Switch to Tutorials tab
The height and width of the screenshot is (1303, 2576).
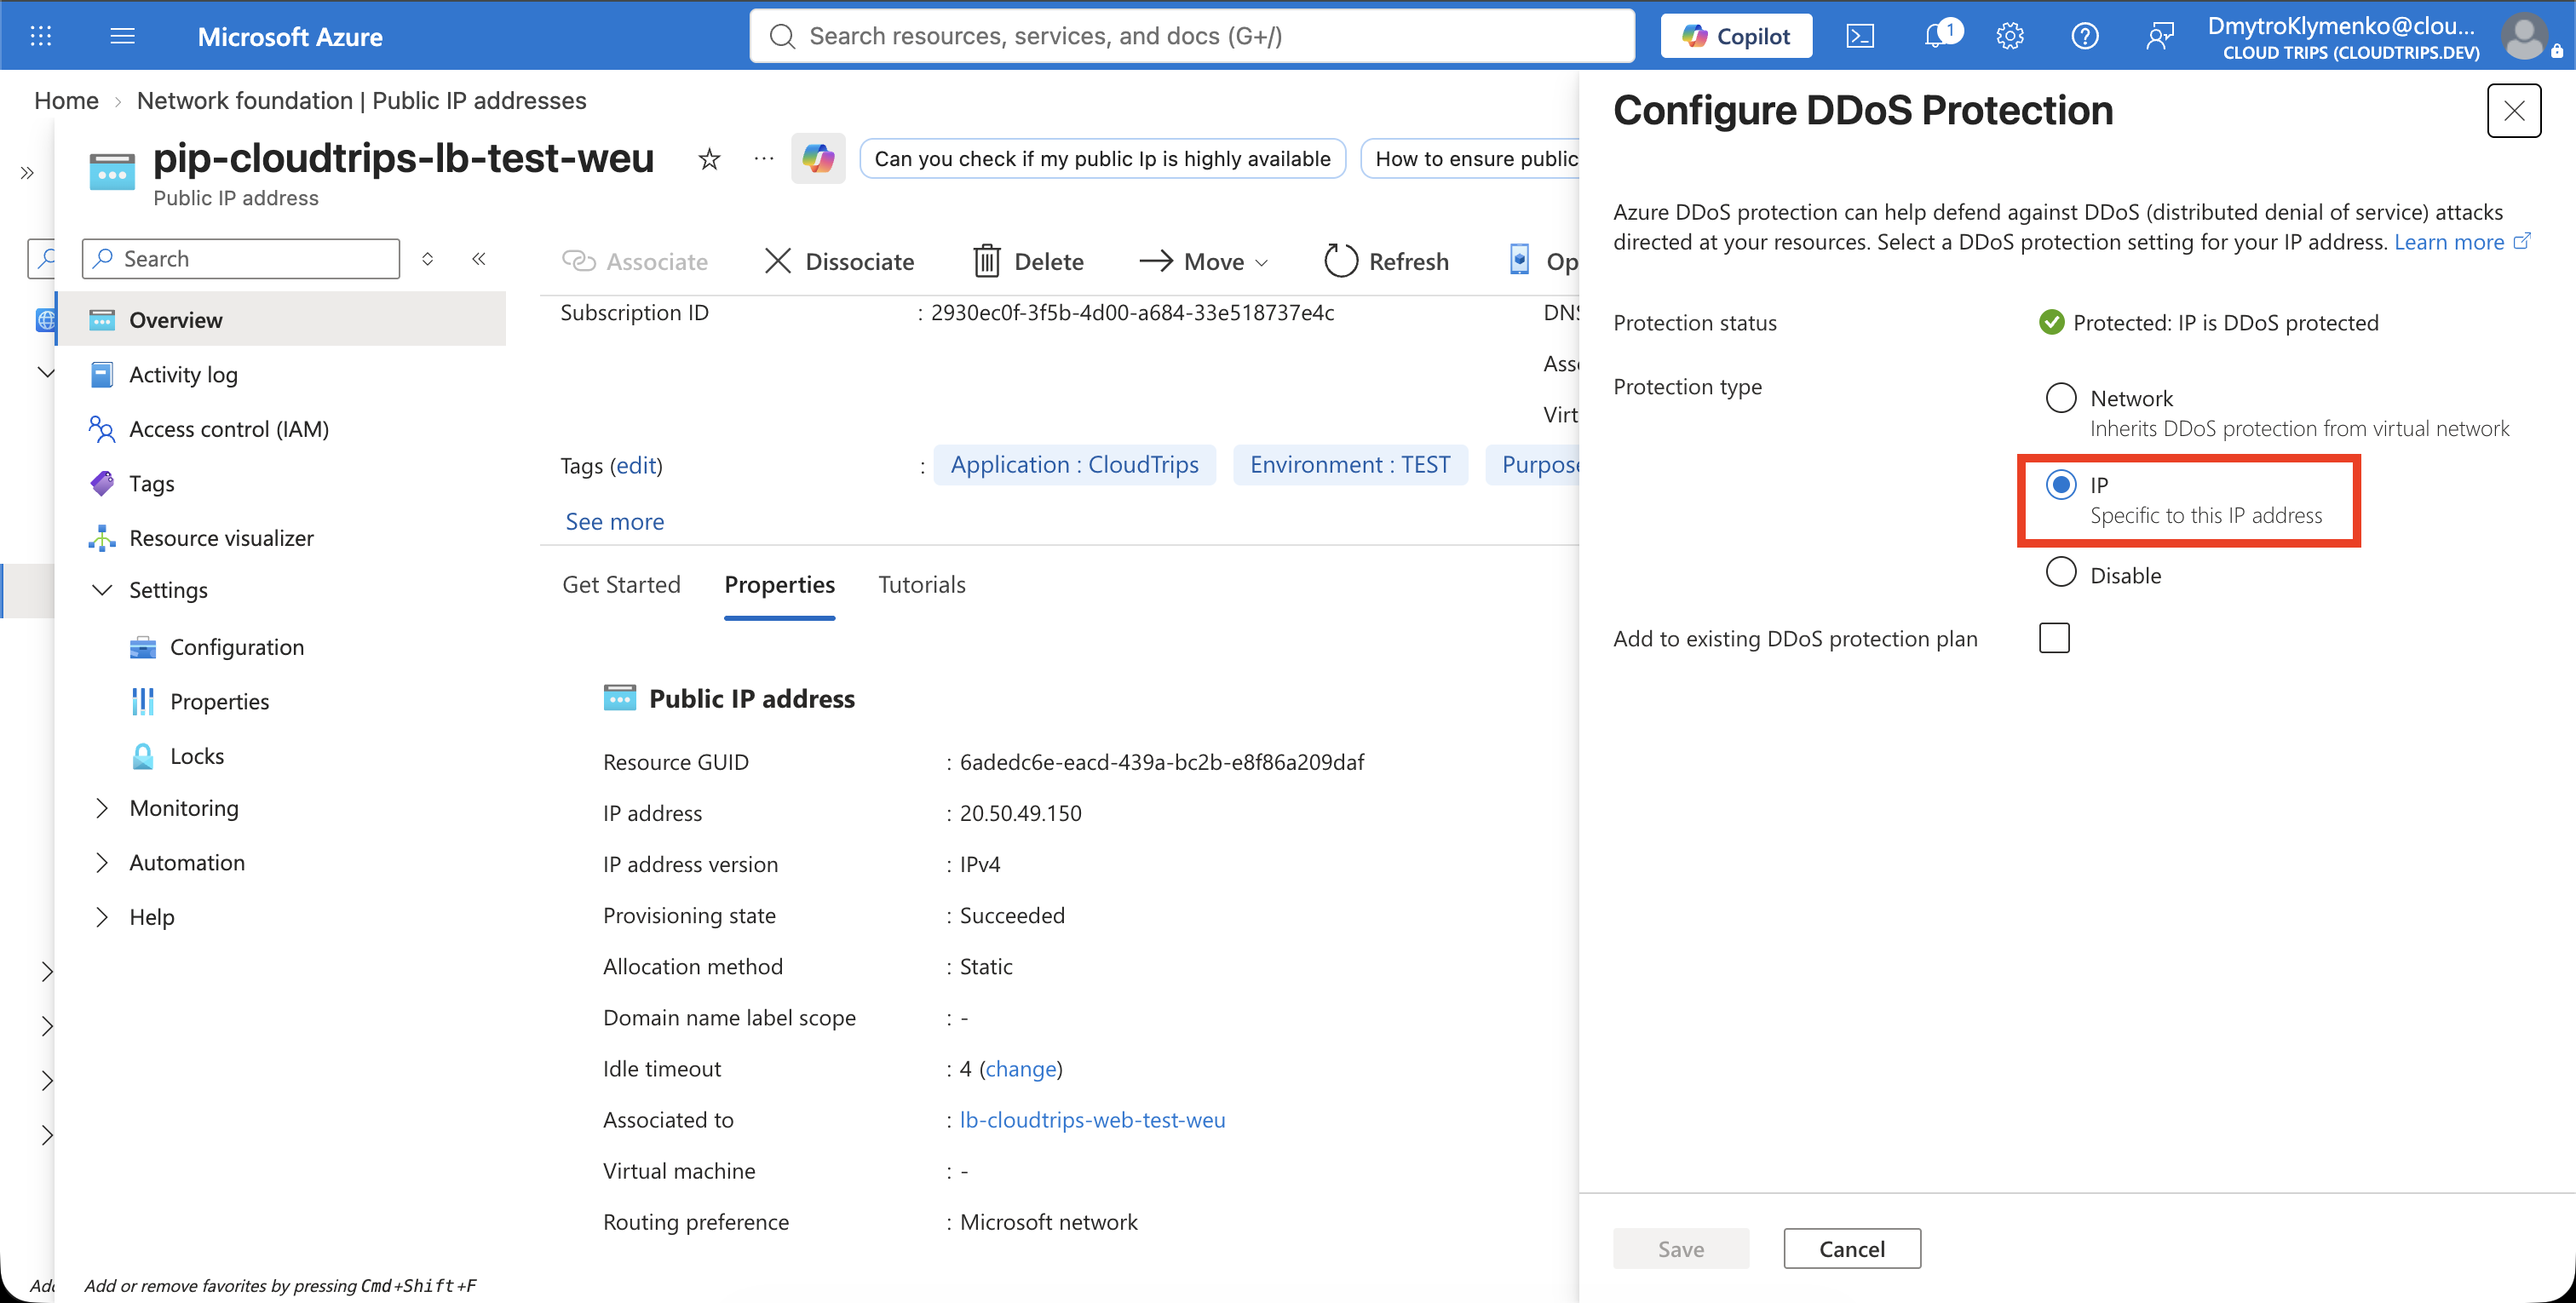tap(921, 584)
